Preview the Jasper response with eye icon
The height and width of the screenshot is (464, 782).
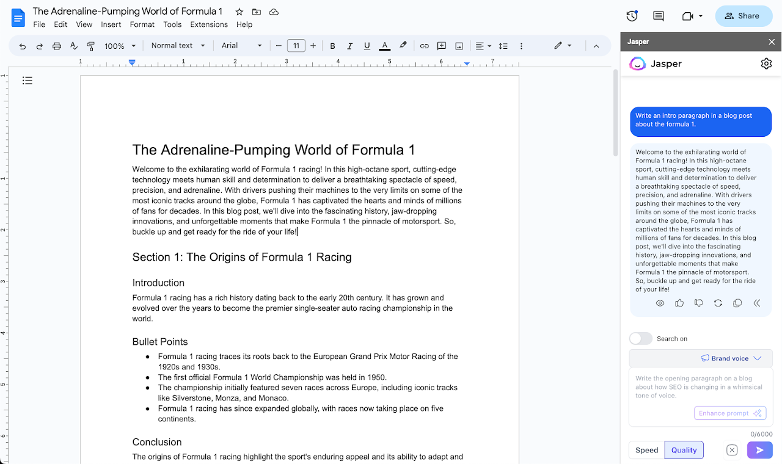pos(660,303)
